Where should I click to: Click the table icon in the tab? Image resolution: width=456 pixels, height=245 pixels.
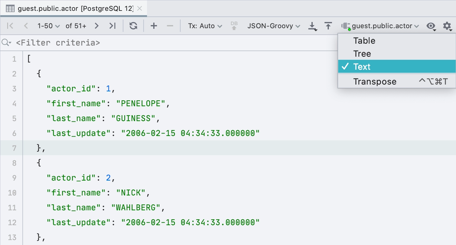10,8
